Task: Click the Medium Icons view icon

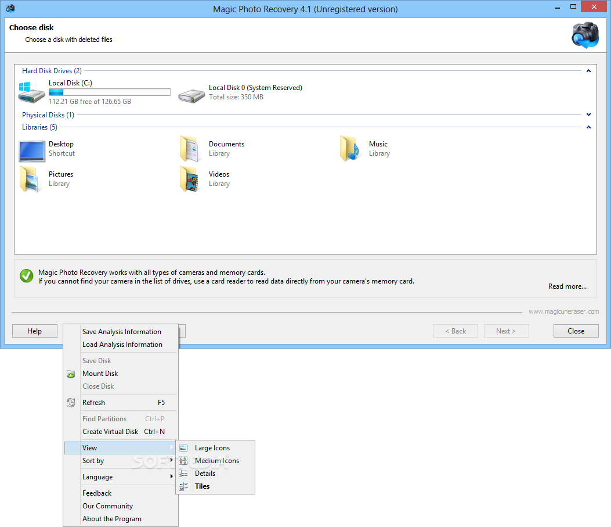Action: (183, 461)
